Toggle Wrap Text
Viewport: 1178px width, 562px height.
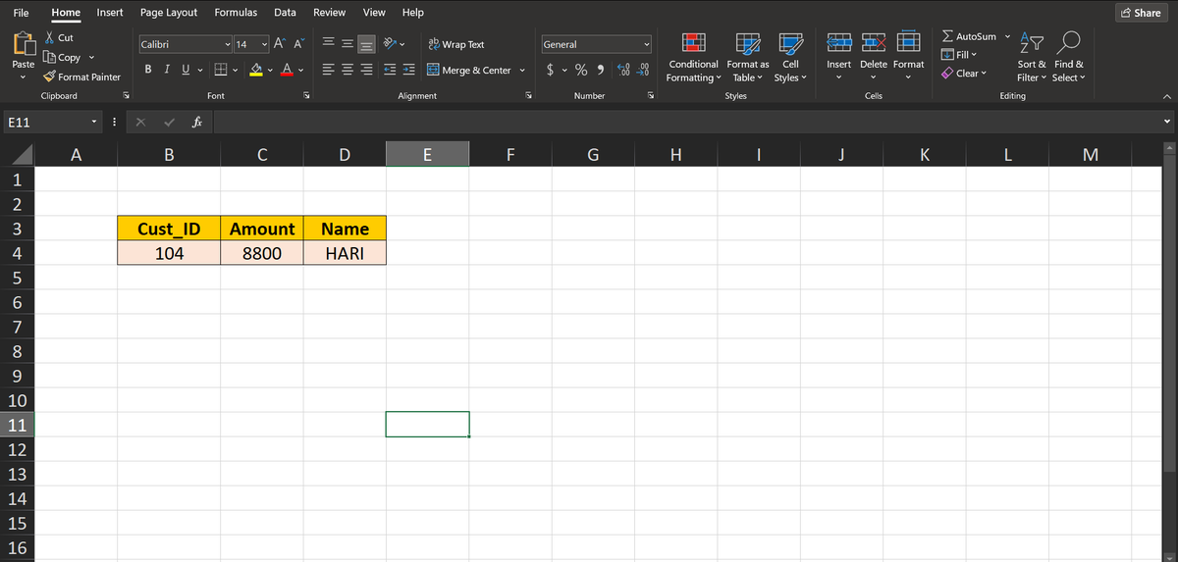click(x=456, y=45)
